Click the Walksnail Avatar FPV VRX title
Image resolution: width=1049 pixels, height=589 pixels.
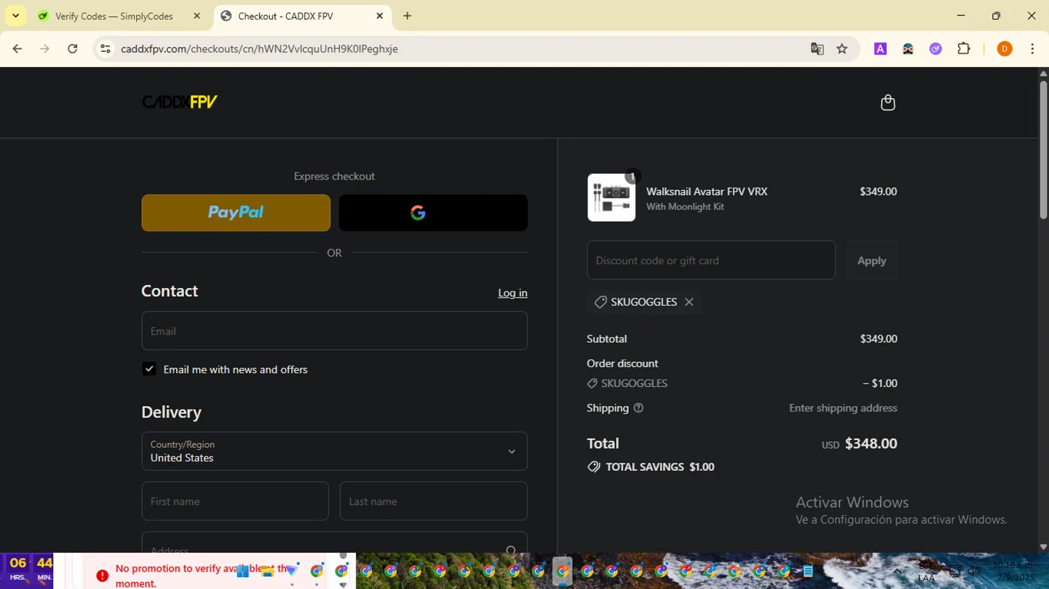[706, 191]
